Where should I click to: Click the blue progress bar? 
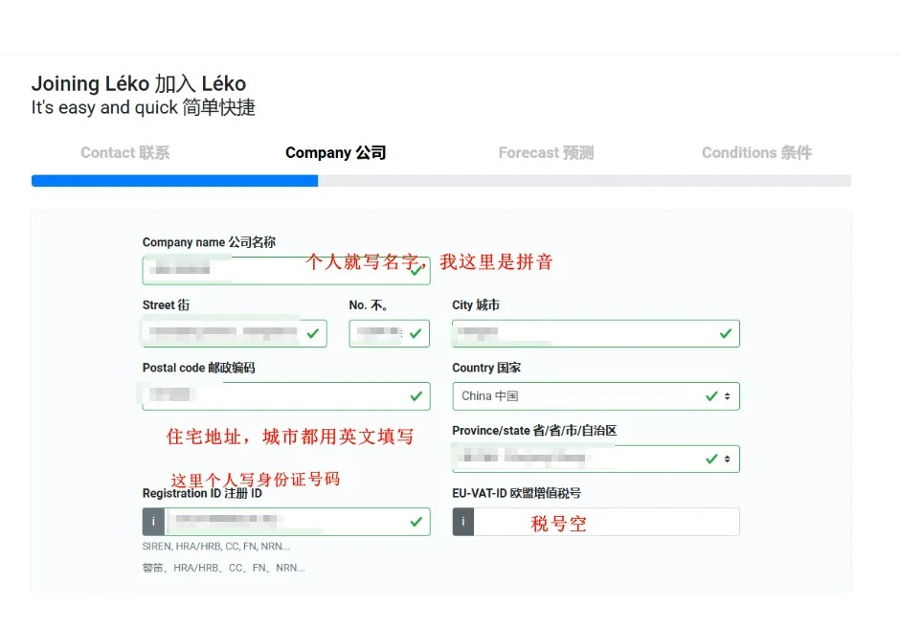[x=174, y=181]
